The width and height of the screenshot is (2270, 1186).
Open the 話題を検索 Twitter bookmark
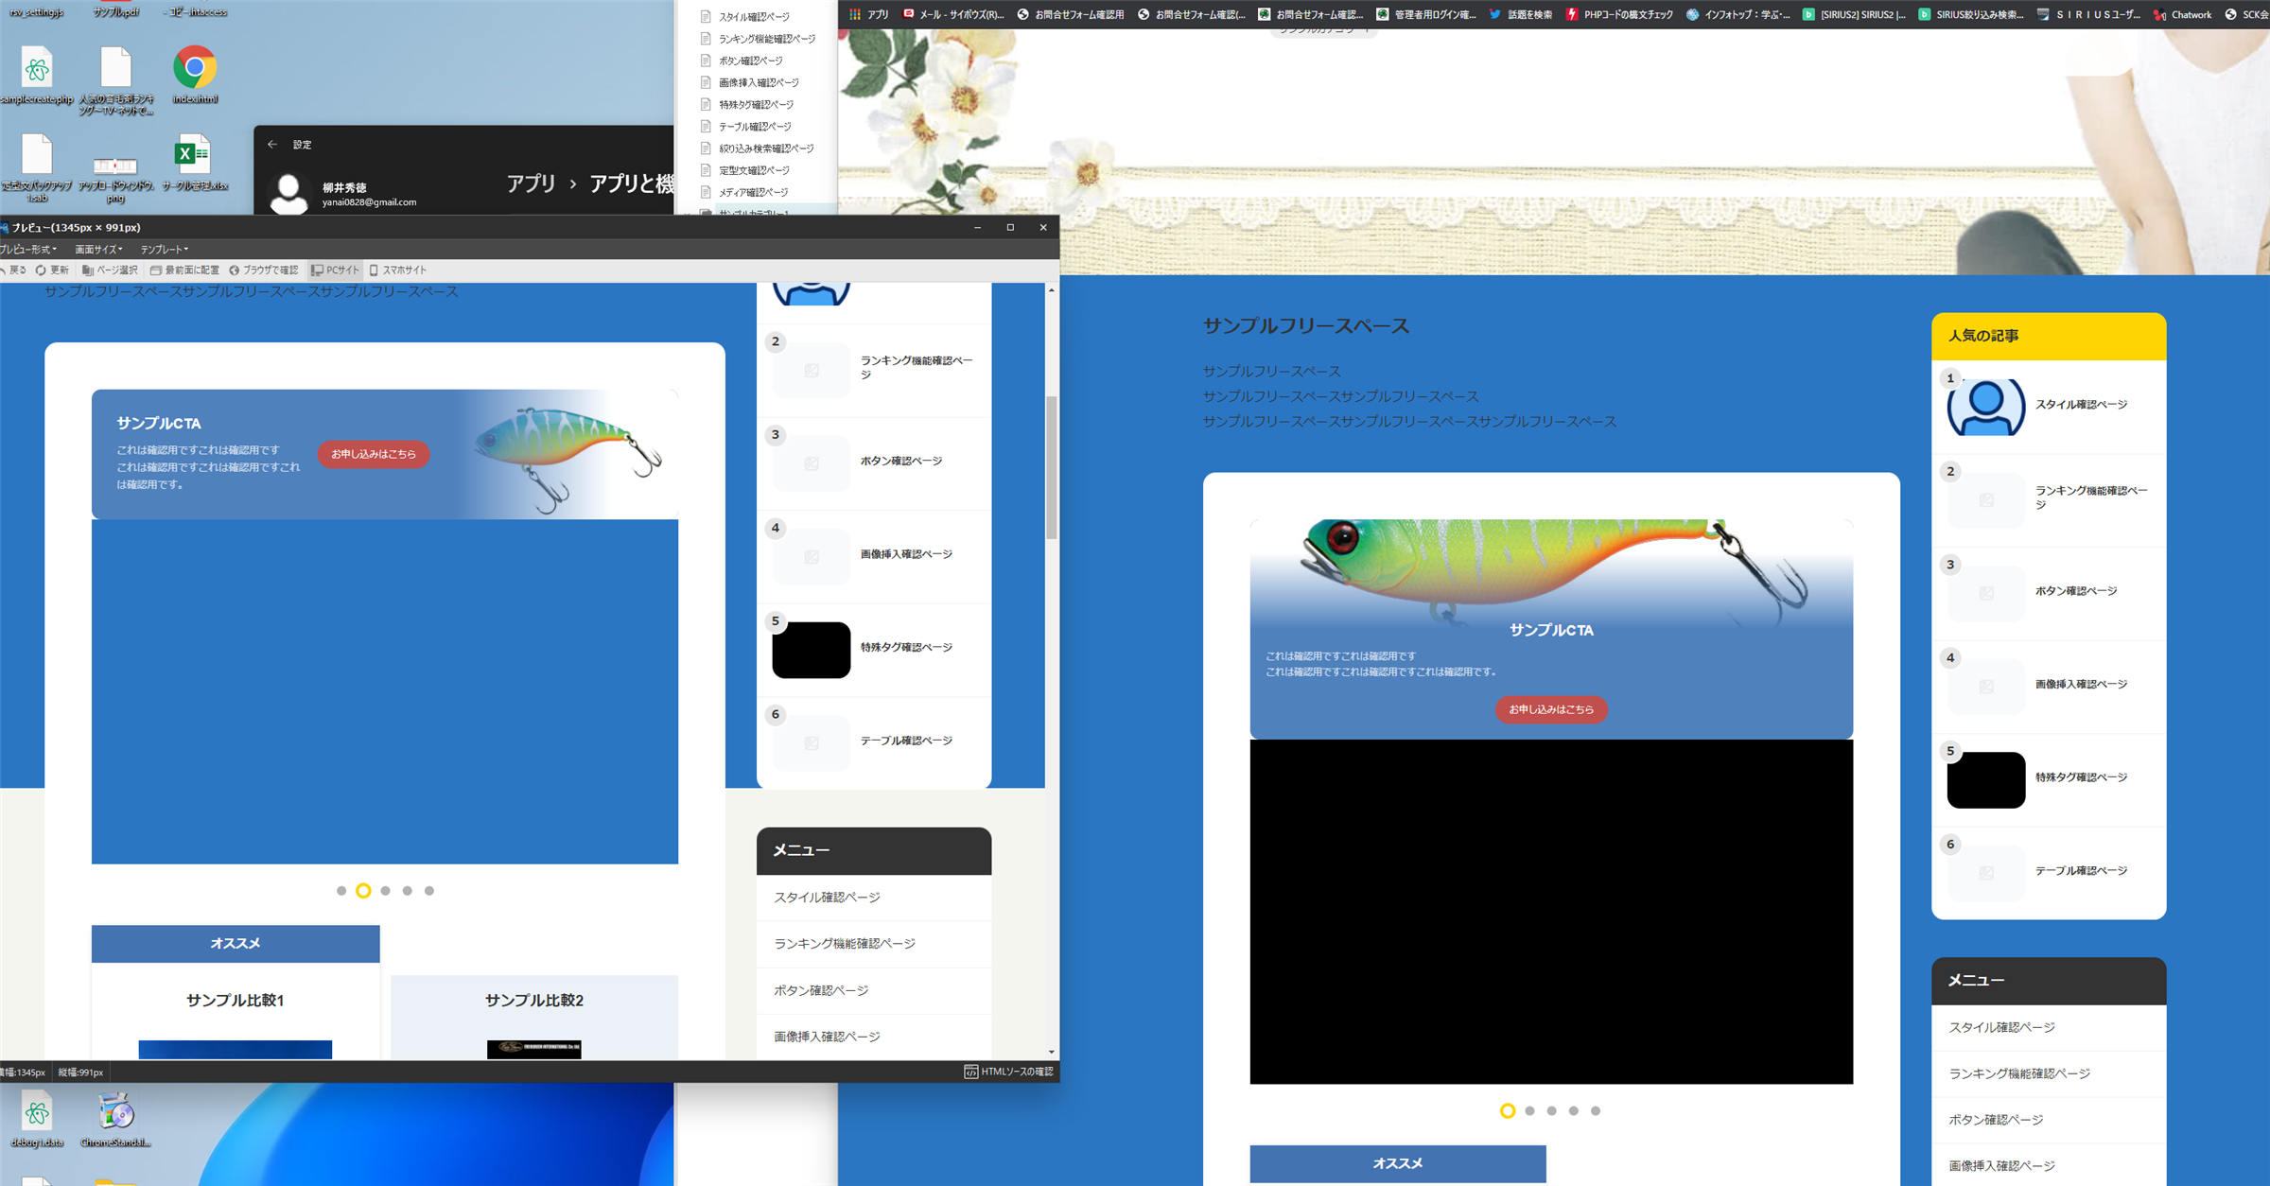click(x=1520, y=14)
